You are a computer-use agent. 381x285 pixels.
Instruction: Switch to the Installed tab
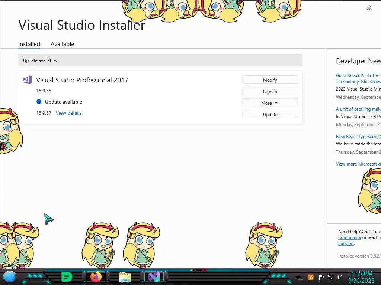29,44
